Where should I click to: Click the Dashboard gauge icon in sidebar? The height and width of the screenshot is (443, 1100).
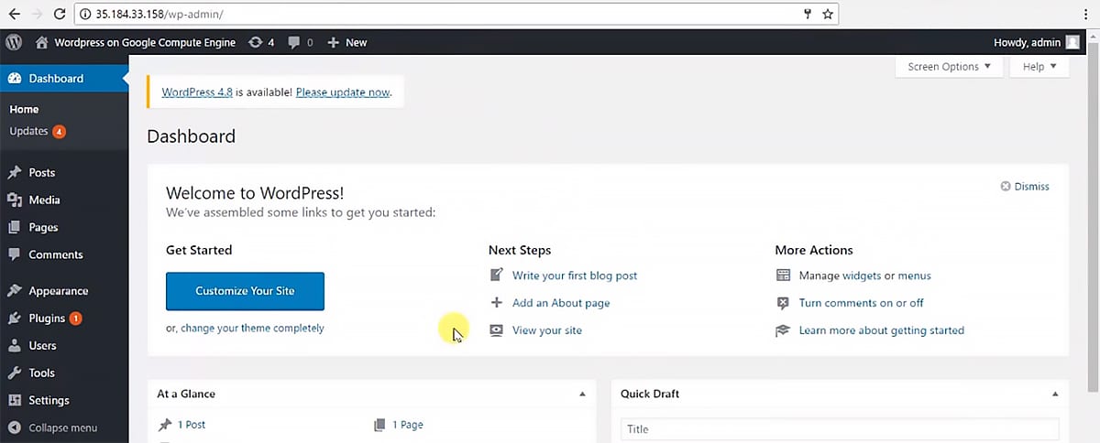tap(15, 79)
